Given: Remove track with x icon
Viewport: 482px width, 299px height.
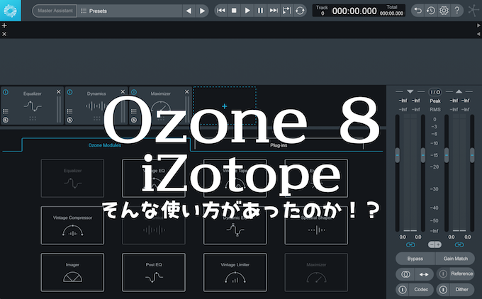Looking at the screenshot, I should [x=4, y=34].
